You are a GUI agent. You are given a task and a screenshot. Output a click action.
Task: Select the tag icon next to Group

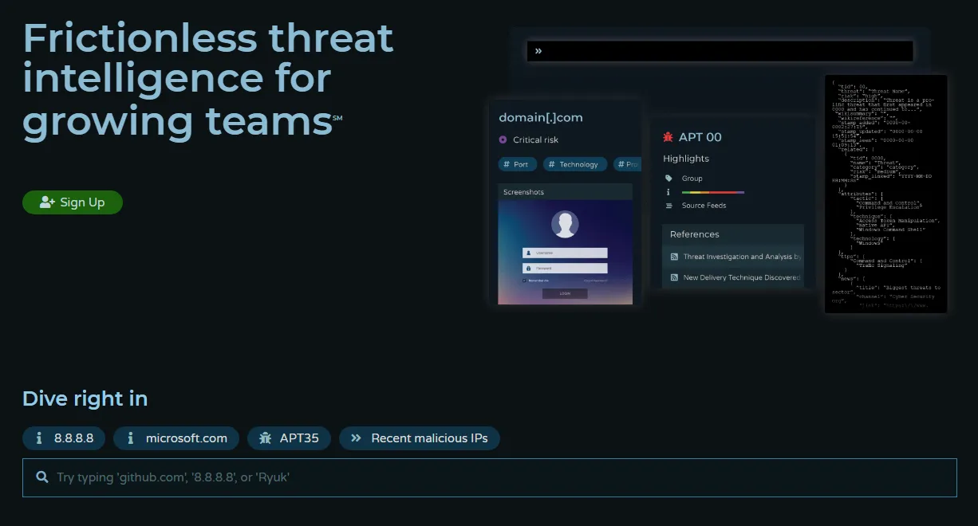[669, 179]
